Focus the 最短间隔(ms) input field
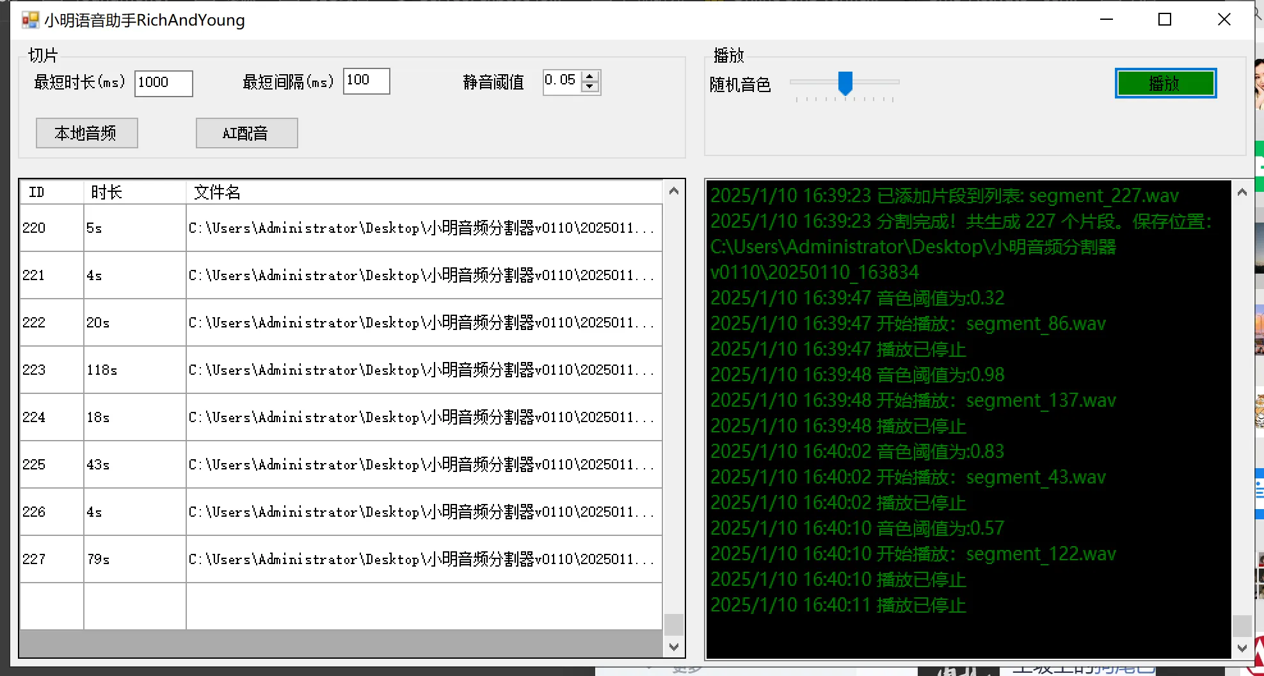Image resolution: width=1264 pixels, height=676 pixels. pyautogui.click(x=366, y=81)
